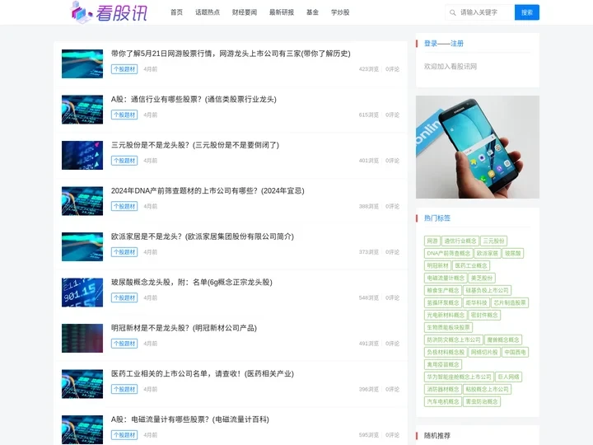This screenshot has width=593, height=445.
Task: Click thumbnail of the DNA产前筛查 article
Action: coord(82,201)
